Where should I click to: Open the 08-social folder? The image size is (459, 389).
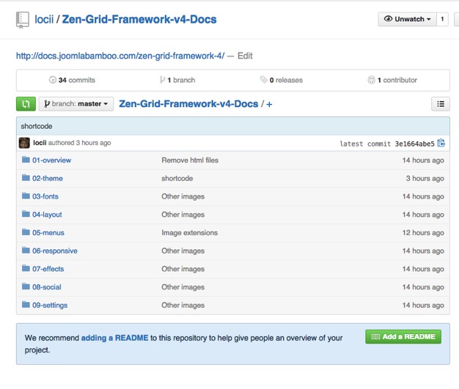pos(47,287)
